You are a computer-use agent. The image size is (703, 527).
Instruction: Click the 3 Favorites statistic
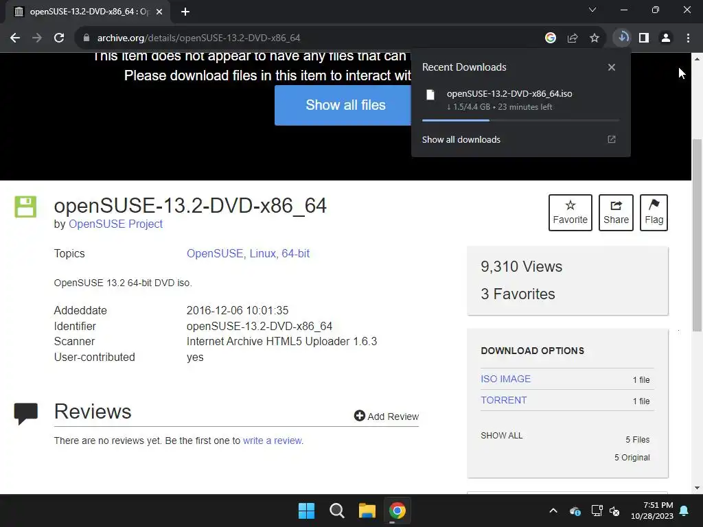click(518, 294)
